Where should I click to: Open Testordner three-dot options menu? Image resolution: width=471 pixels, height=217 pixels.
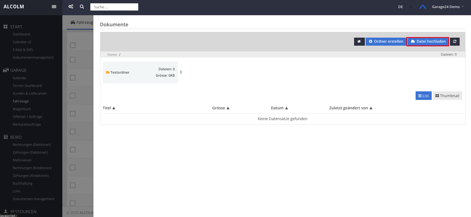pyautogui.click(x=181, y=72)
